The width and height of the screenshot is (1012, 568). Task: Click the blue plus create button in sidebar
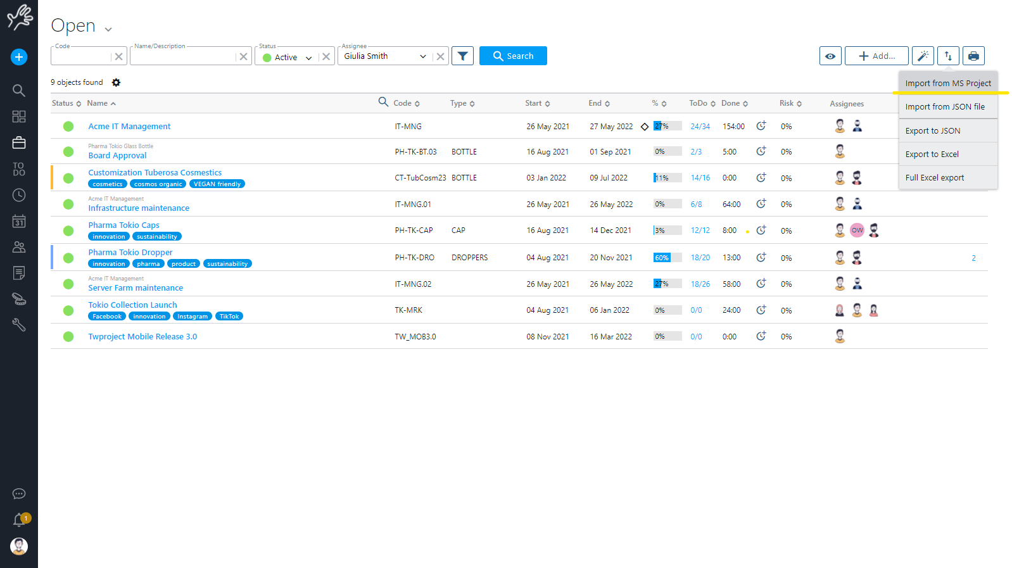click(19, 57)
